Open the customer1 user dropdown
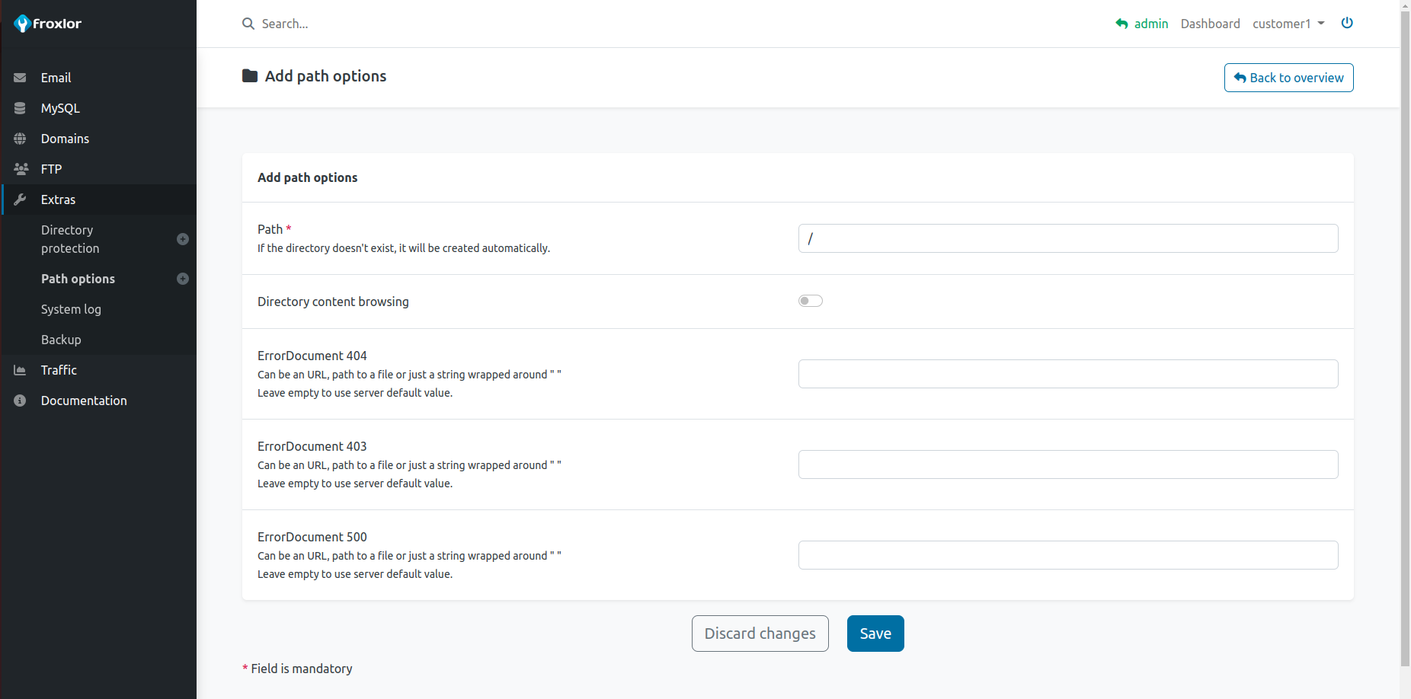The image size is (1411, 699). point(1288,24)
